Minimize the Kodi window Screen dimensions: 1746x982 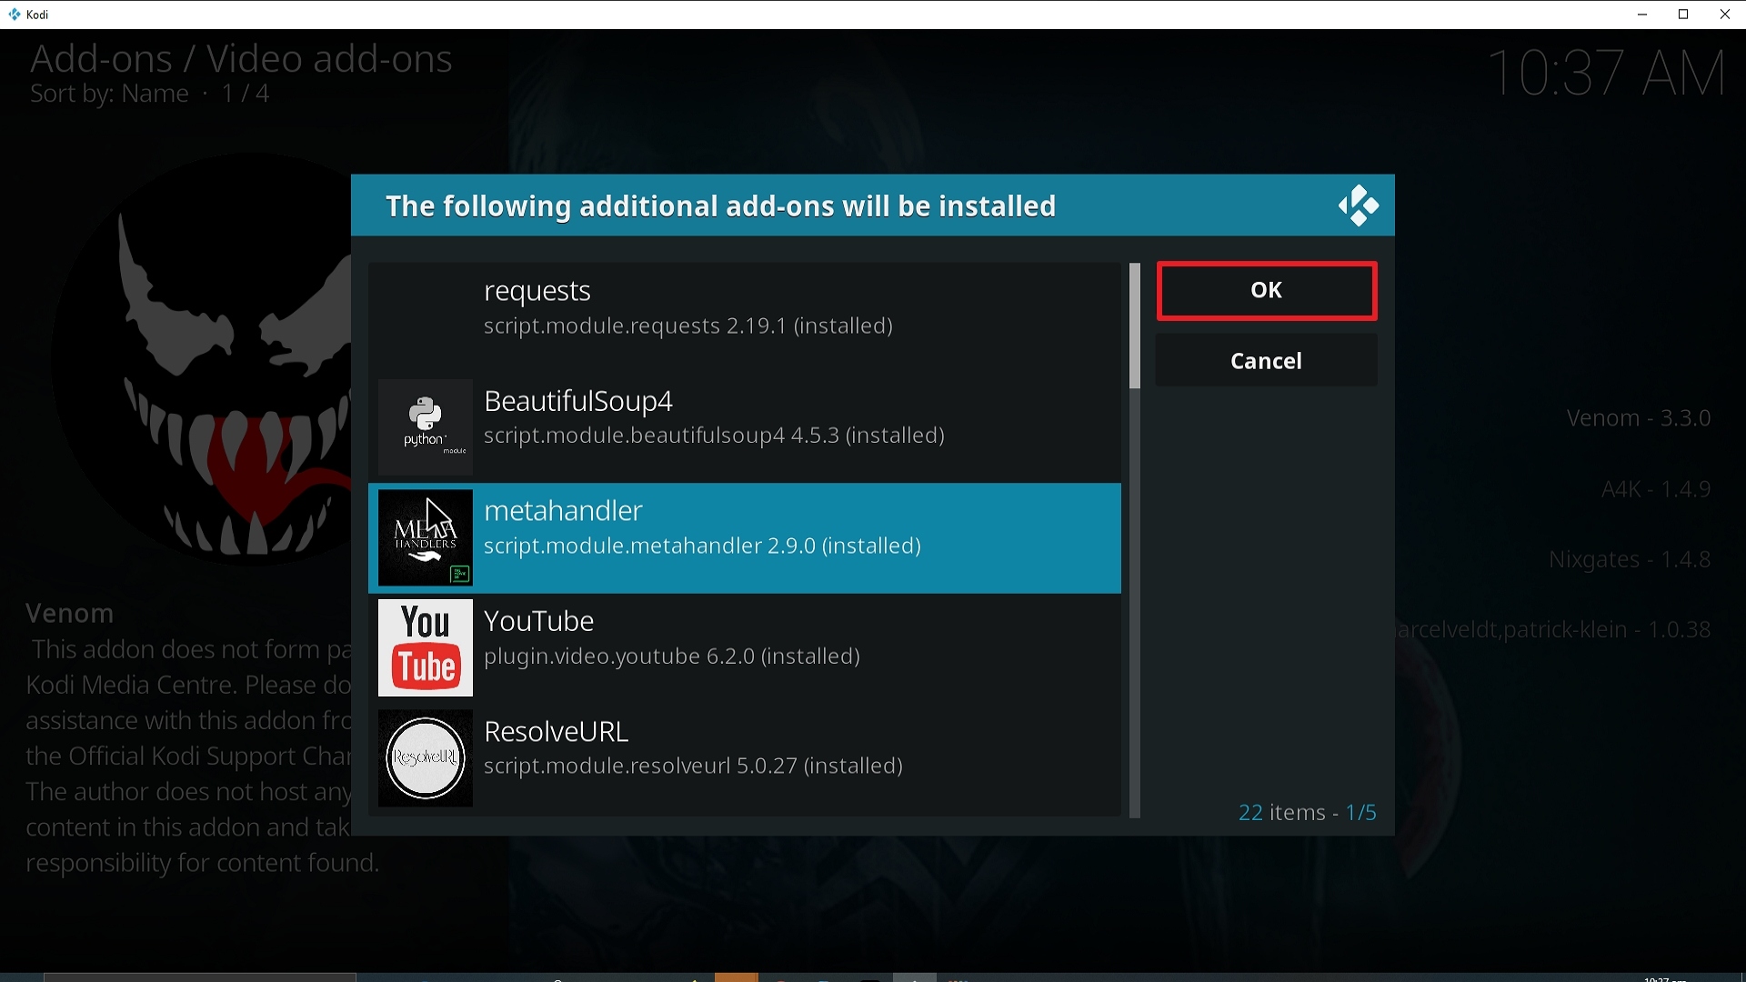tap(1641, 14)
